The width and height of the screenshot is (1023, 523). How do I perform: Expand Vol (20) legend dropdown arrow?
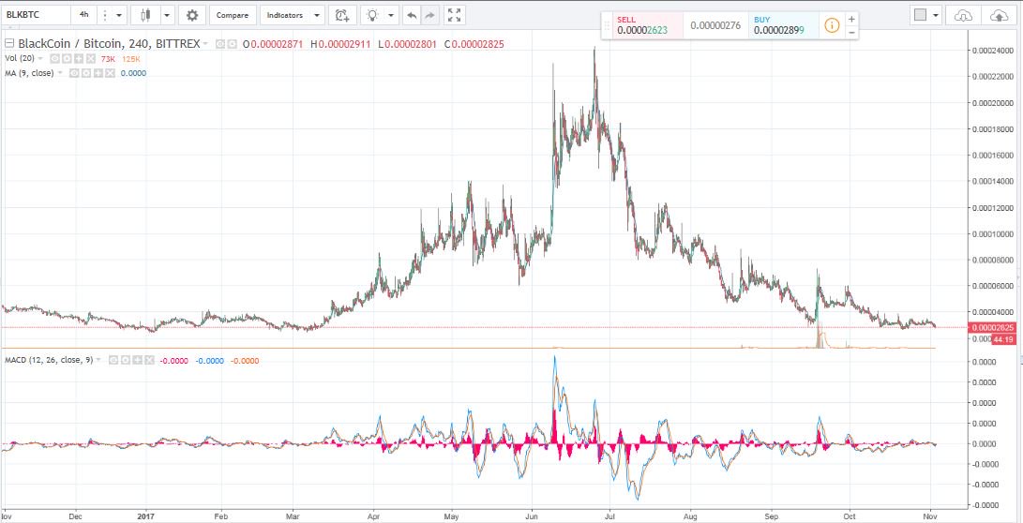tap(39, 59)
